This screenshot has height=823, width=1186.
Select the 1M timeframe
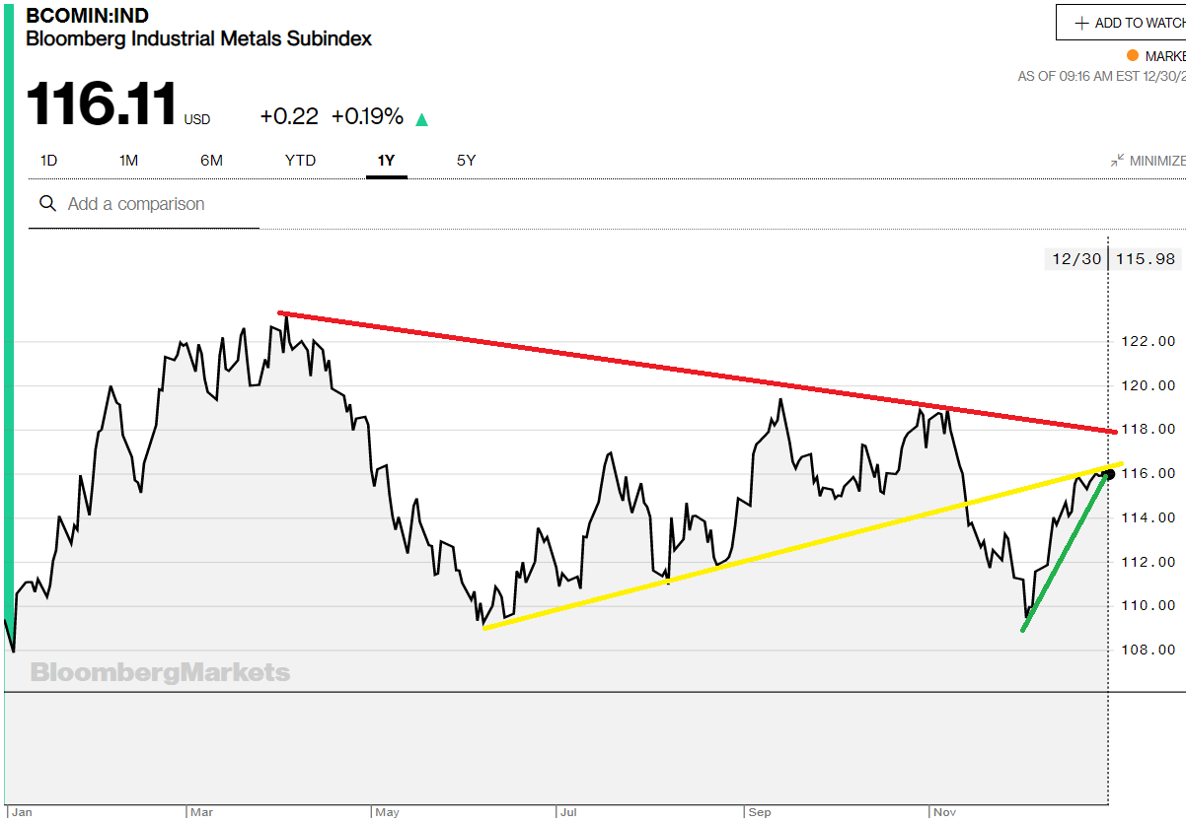coord(128,160)
